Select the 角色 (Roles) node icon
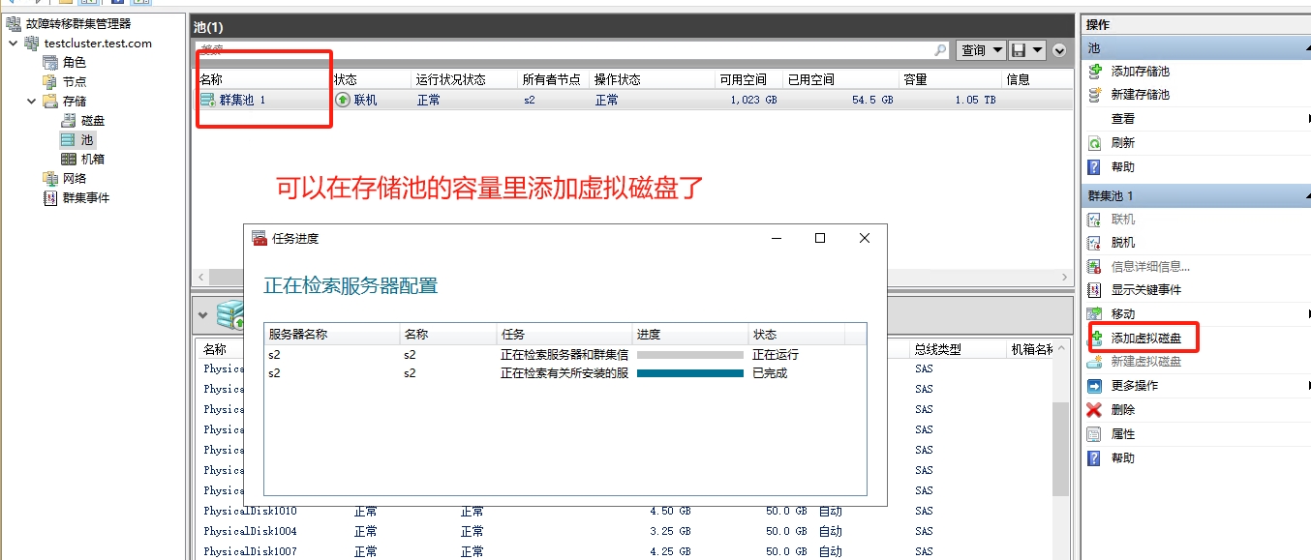 point(49,62)
